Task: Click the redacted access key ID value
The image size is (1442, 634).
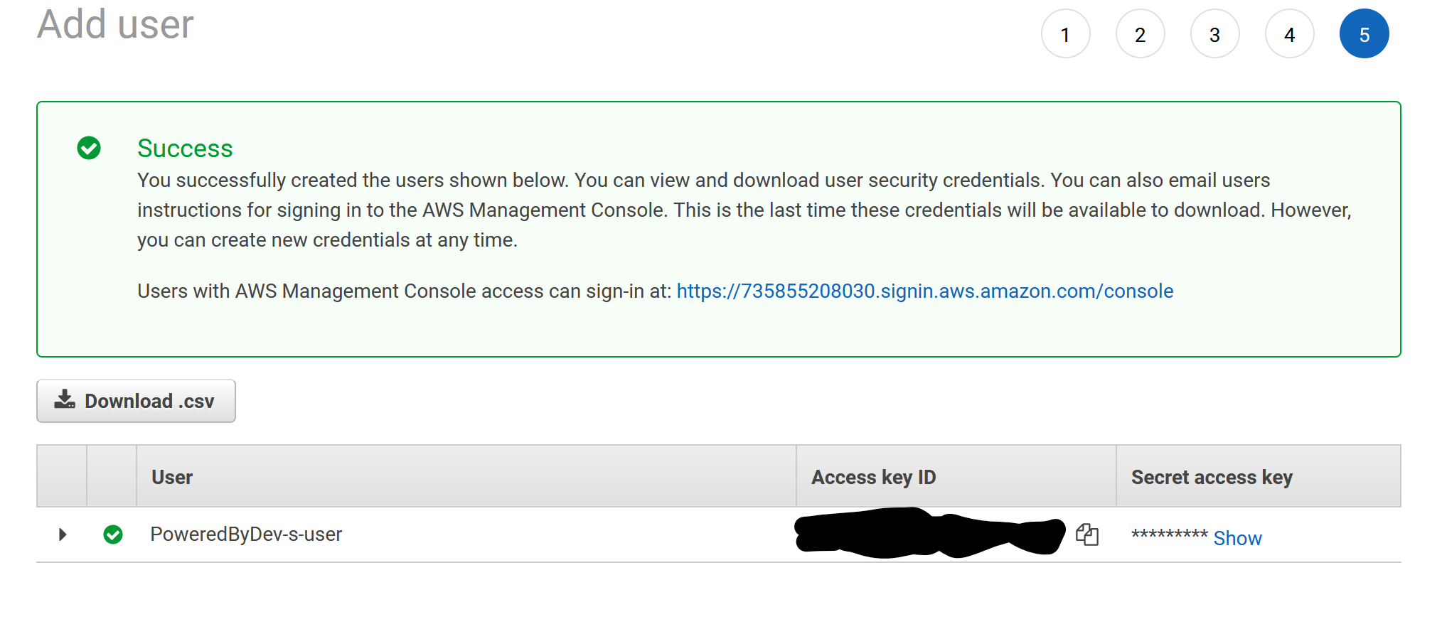Action: pyautogui.click(x=929, y=532)
